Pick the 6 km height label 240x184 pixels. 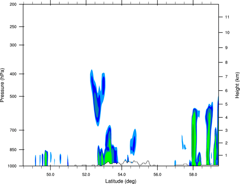click(226, 91)
